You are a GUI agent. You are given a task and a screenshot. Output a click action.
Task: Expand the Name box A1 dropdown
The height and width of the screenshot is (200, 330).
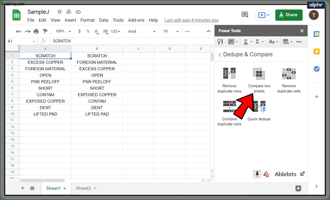[34, 41]
